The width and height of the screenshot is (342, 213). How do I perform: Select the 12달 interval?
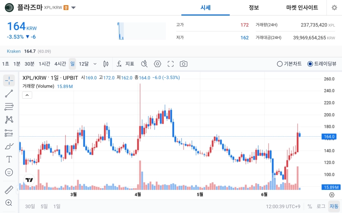(x=84, y=64)
